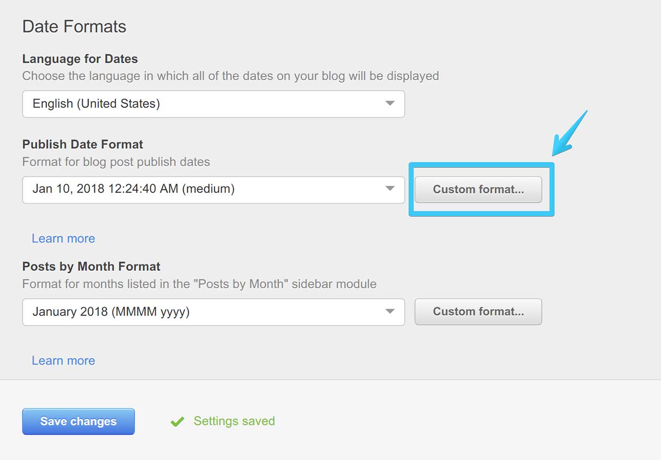Image resolution: width=661 pixels, height=460 pixels.
Task: Click the Language for Dates label
Action: (x=80, y=59)
